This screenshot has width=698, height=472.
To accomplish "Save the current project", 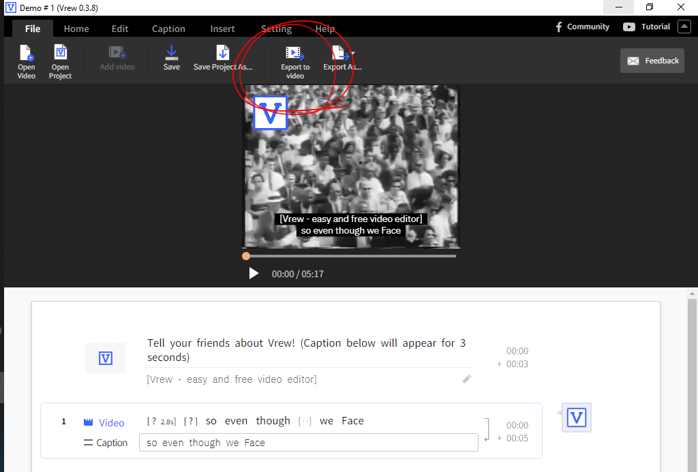I will tap(171, 59).
